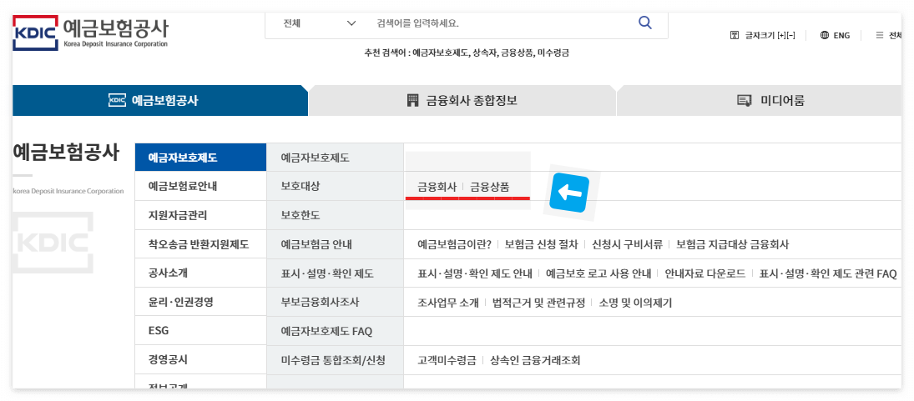Open the 표시·설명·확인 제도 관련 FAQ link
The image size is (914, 401).
[828, 273]
